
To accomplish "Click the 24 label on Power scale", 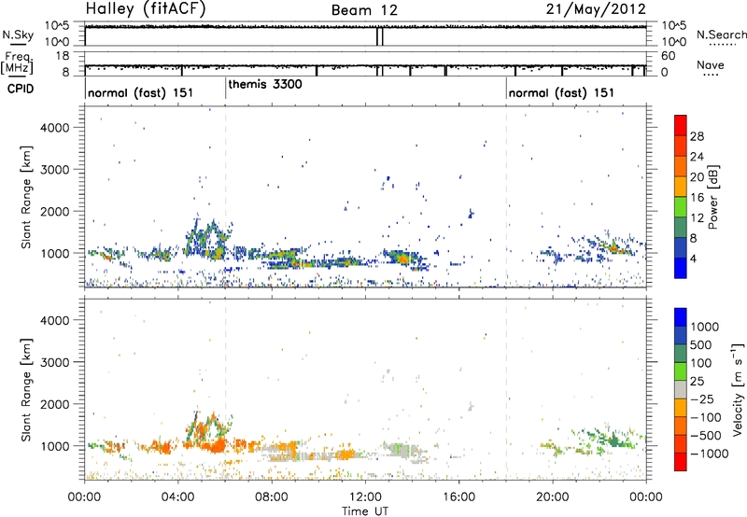I will point(697,157).
